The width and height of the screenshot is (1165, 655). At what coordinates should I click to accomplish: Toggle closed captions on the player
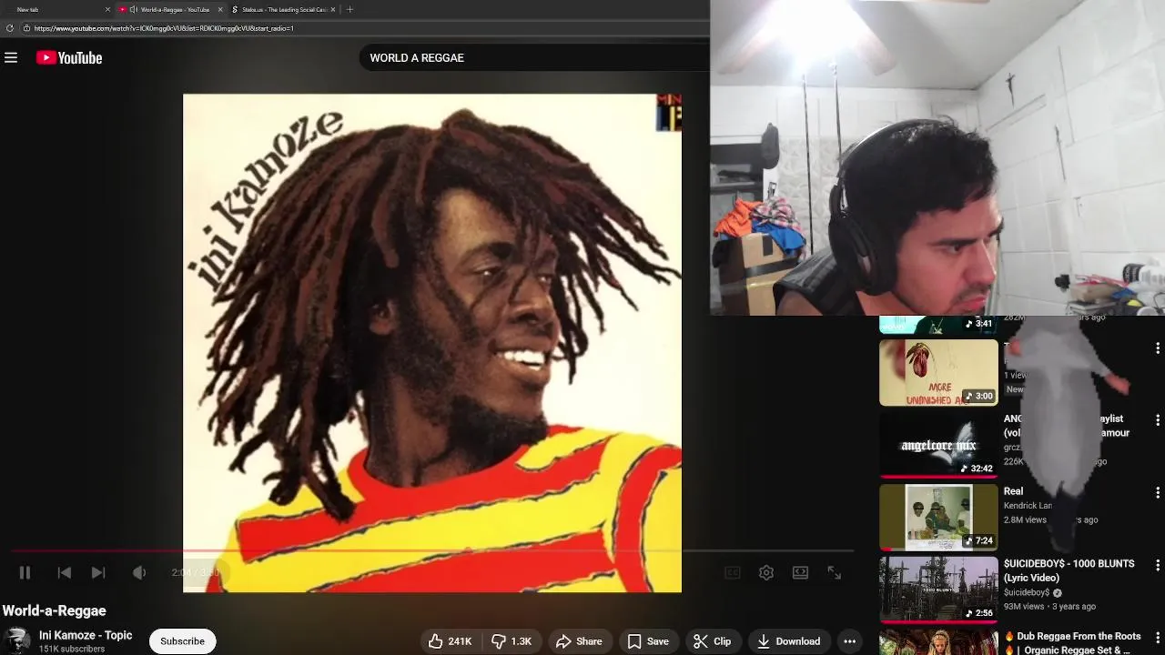[732, 572]
